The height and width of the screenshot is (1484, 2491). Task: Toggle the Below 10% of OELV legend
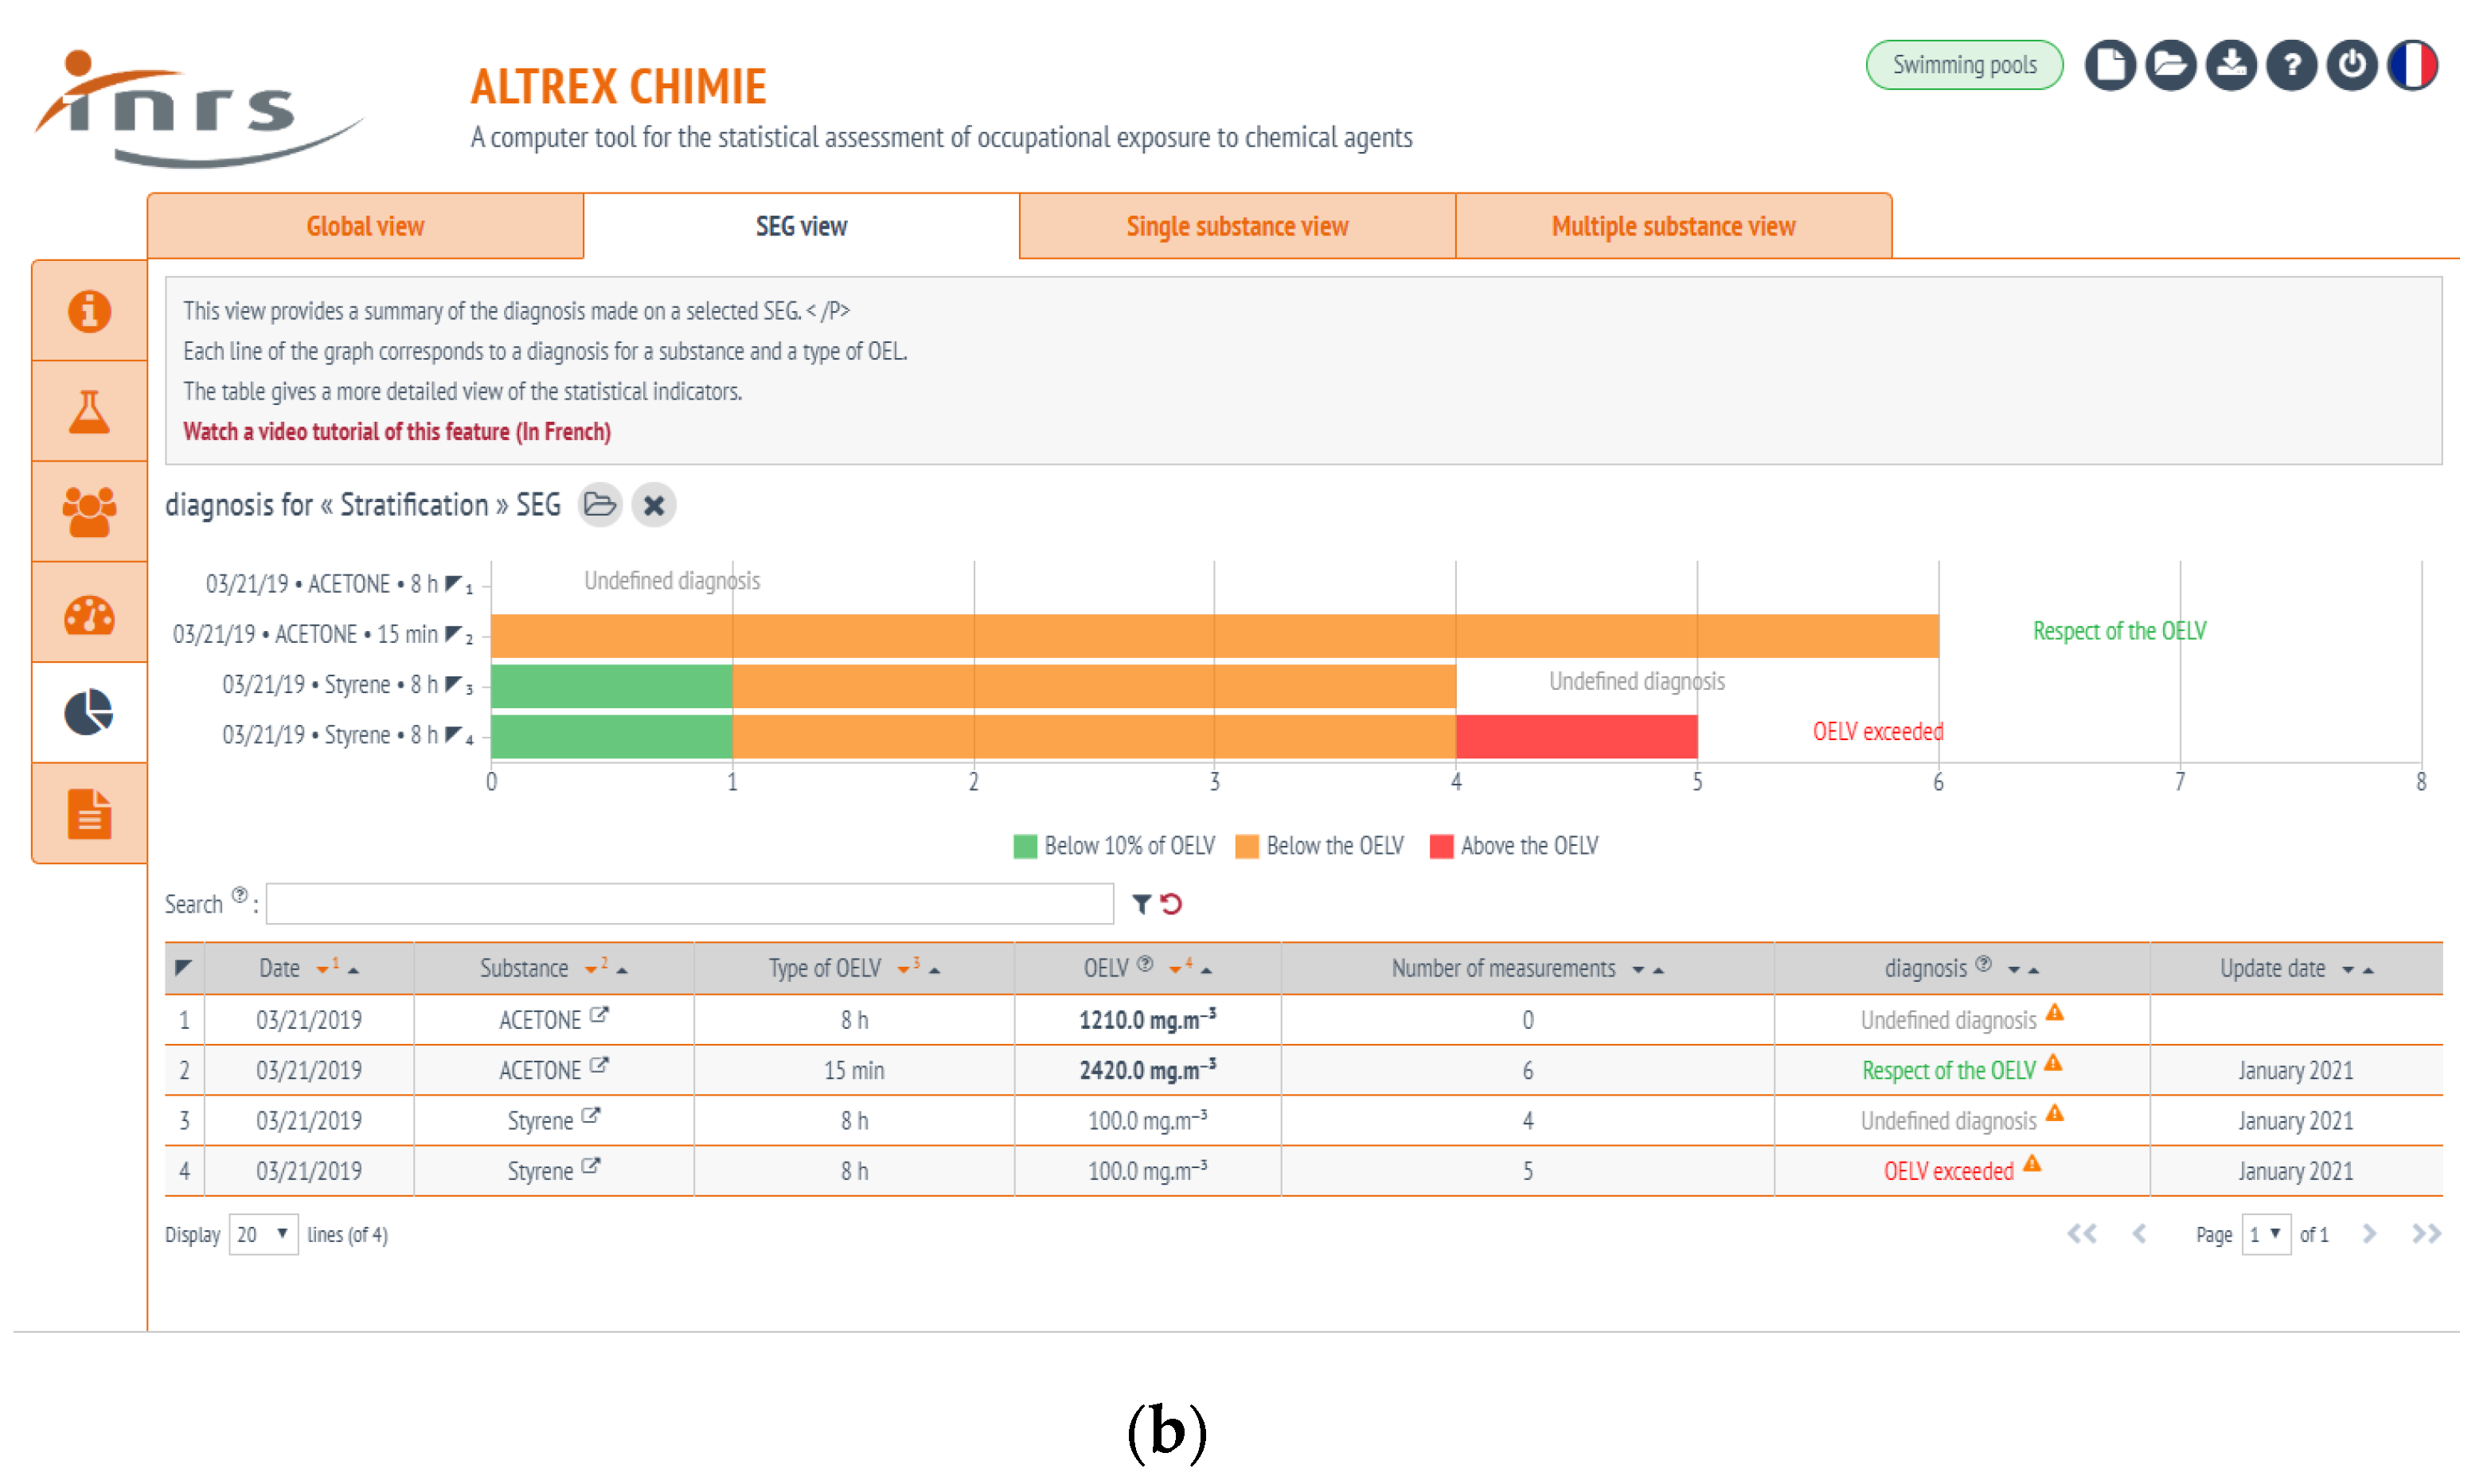(x=1115, y=846)
